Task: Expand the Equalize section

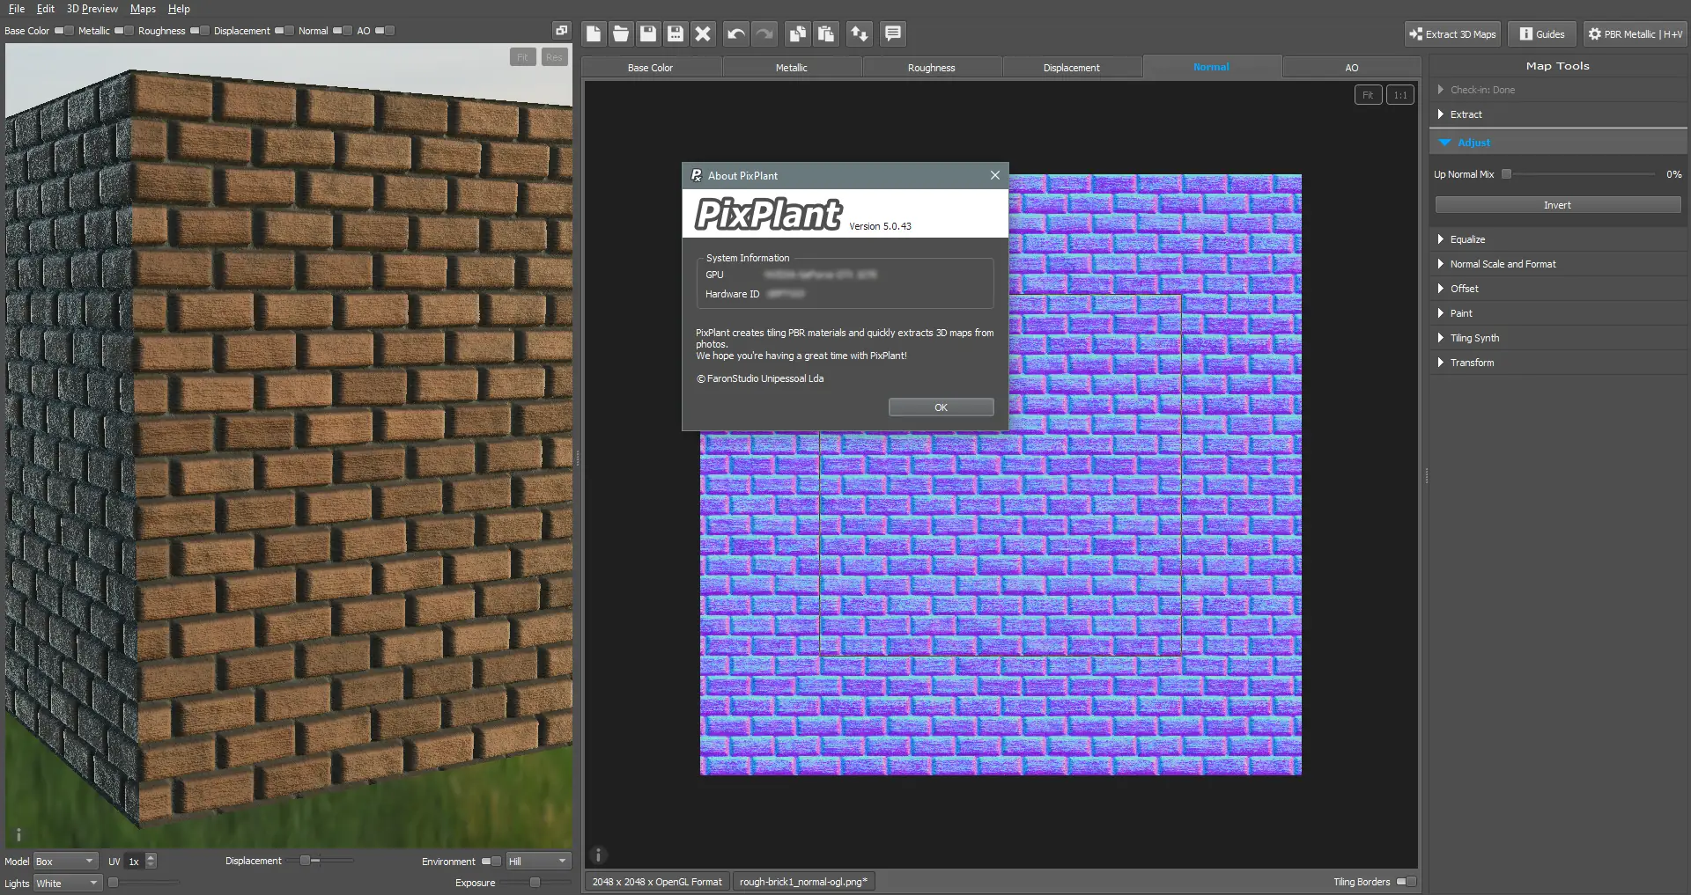Action: tap(1558, 239)
